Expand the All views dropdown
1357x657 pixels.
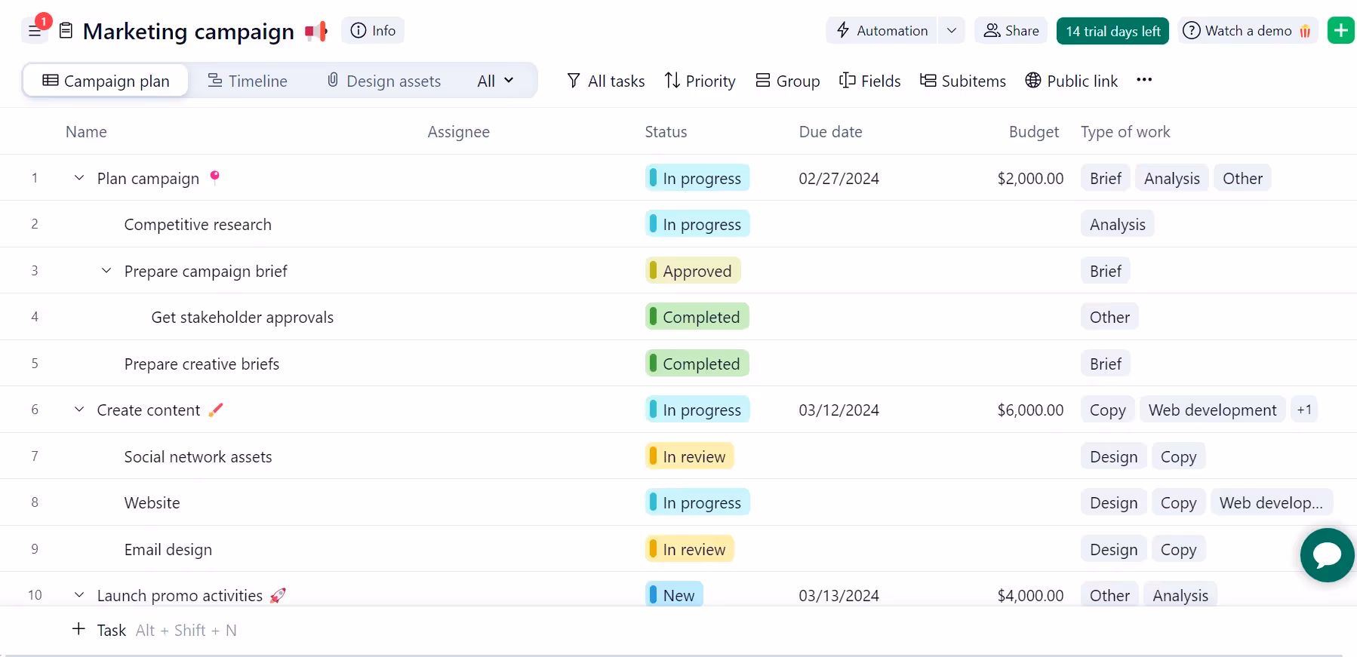click(x=495, y=81)
